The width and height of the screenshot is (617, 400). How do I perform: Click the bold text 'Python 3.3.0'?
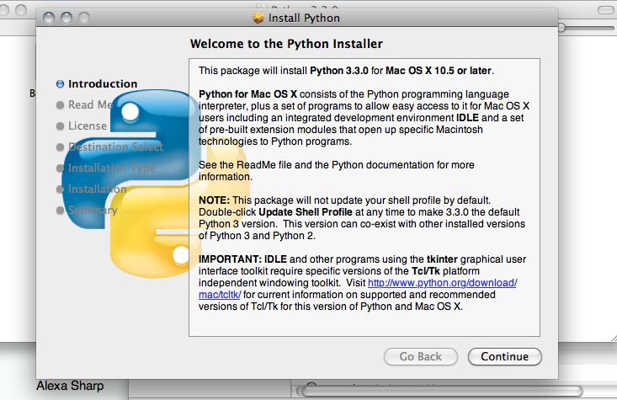click(339, 71)
